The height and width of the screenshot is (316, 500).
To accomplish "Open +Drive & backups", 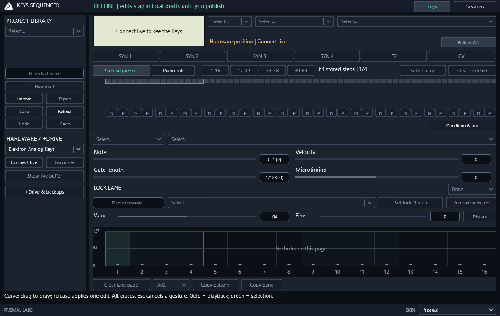I will pyautogui.click(x=45, y=192).
